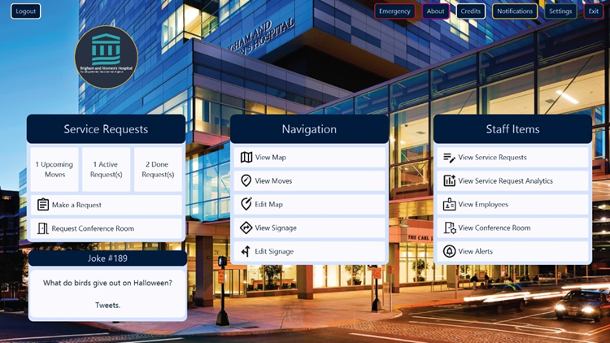
Task: View the Credits page
Action: click(x=471, y=11)
